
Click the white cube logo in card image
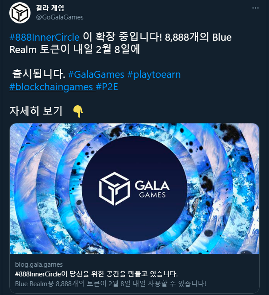pos(115,188)
